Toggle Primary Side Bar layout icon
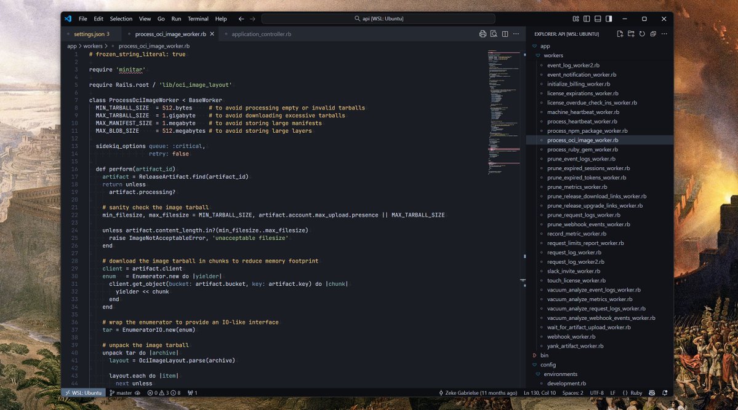This screenshot has width=738, height=410. (x=587, y=19)
